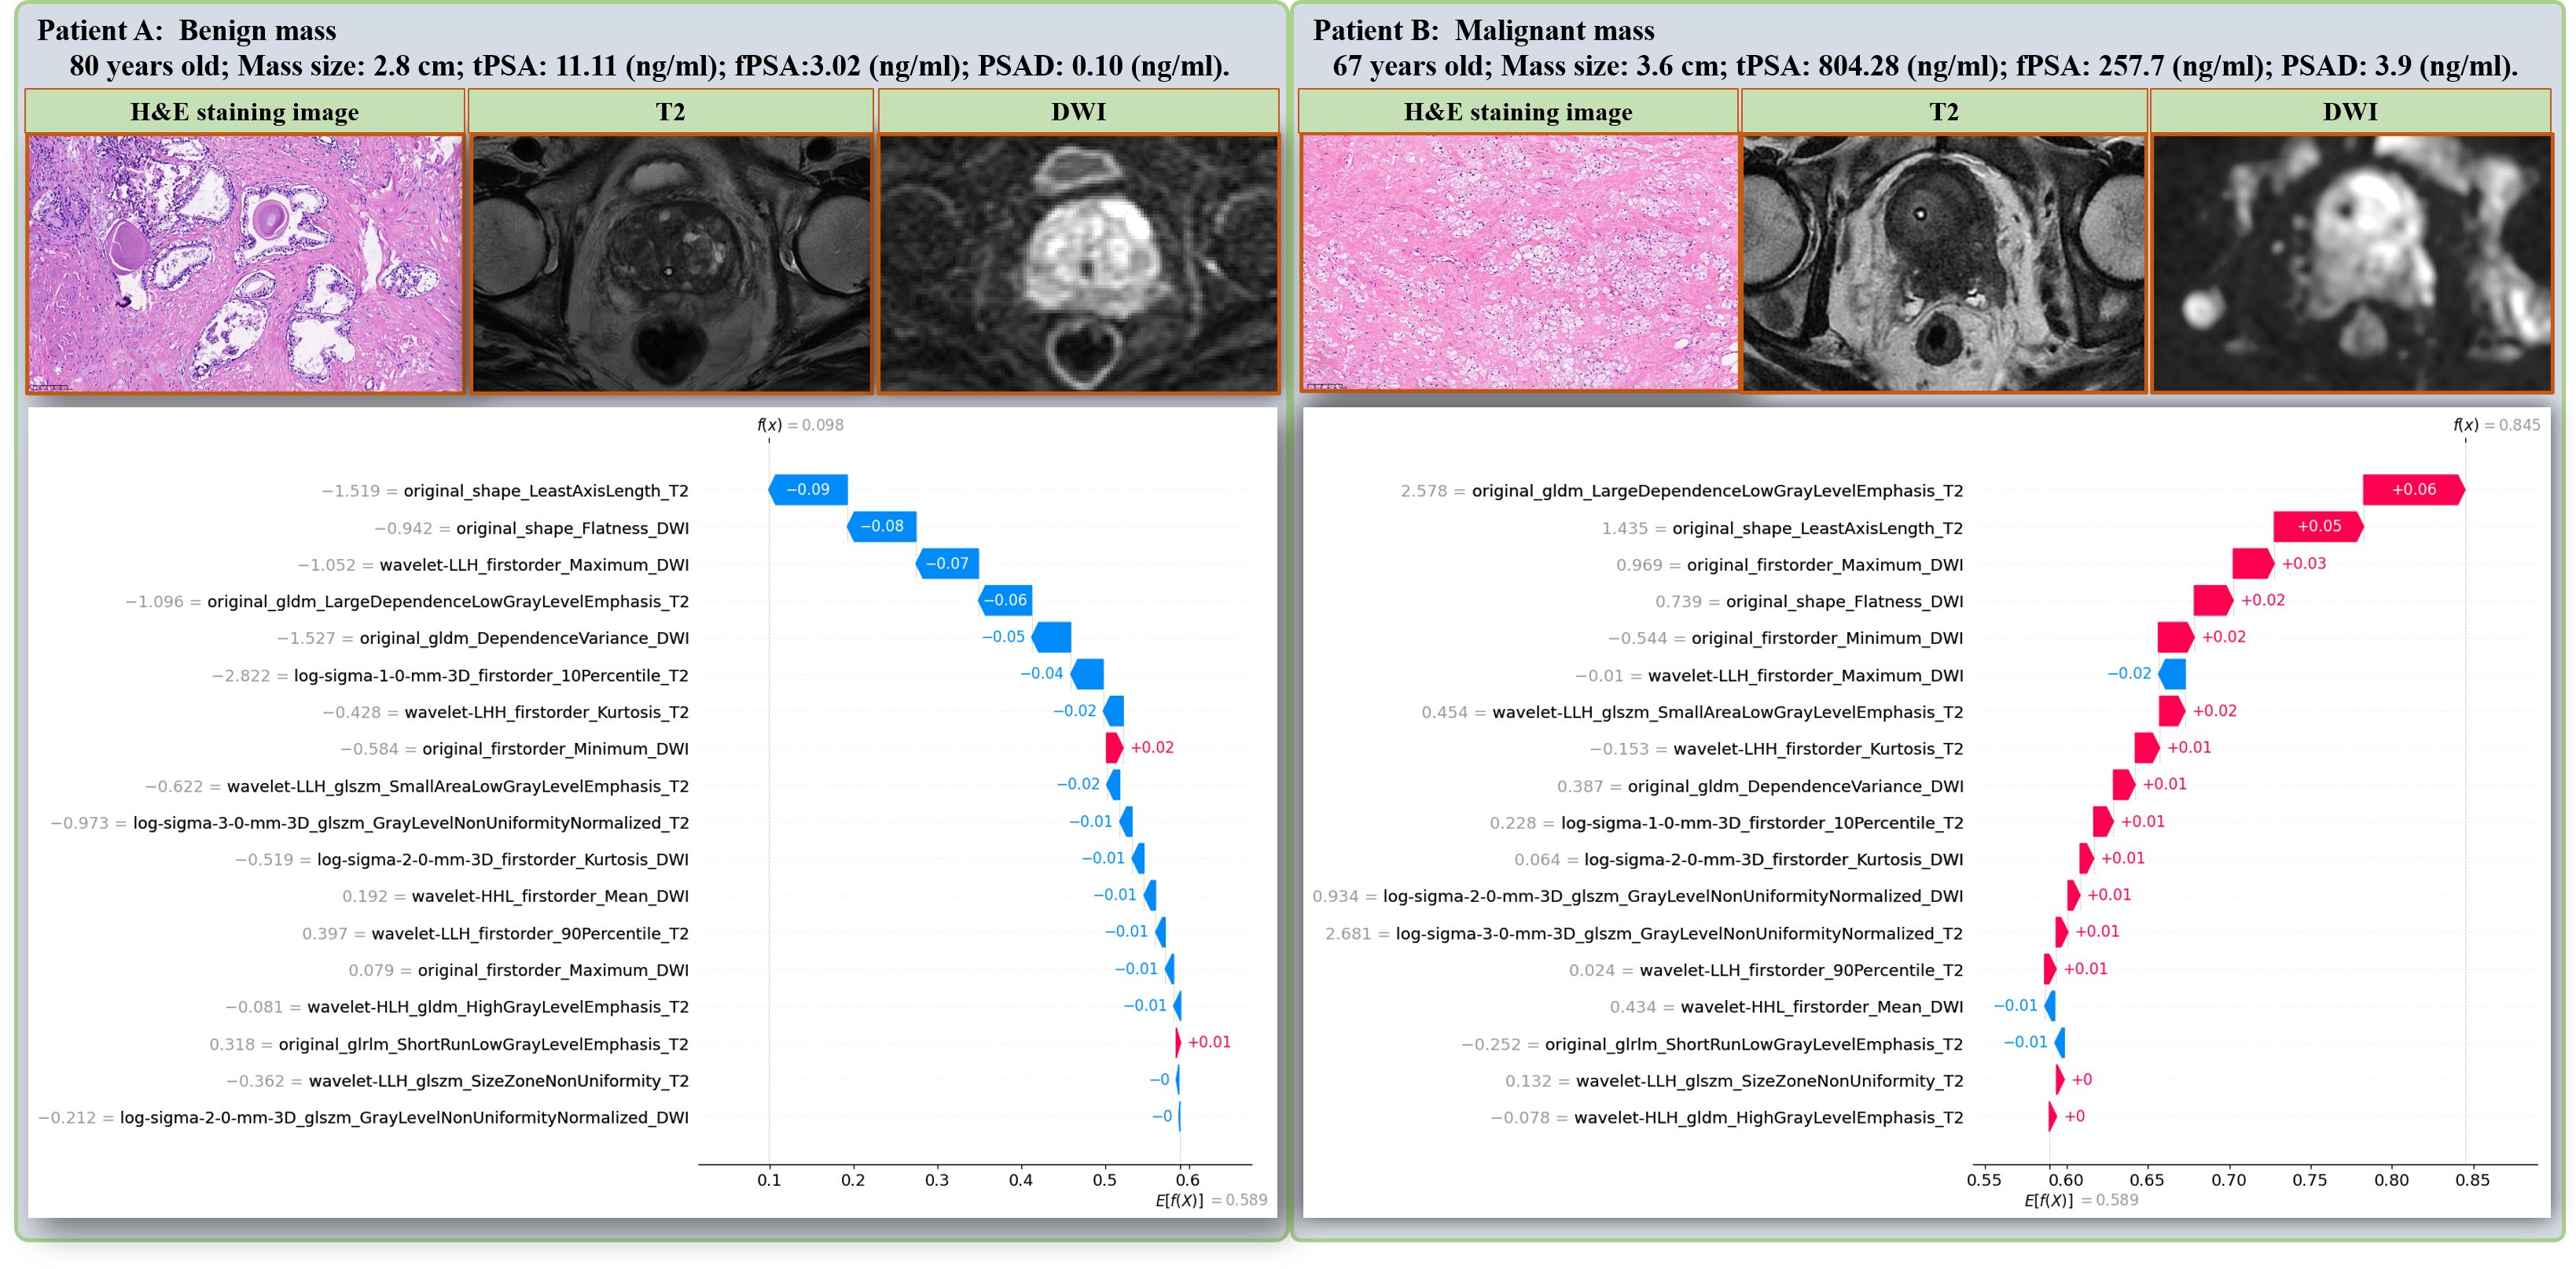Click Patient B feature 'wavelet-HHL_firstorder_Mean_DWI'
Viewport: 2576px width, 1269px height.
coord(1822,1007)
